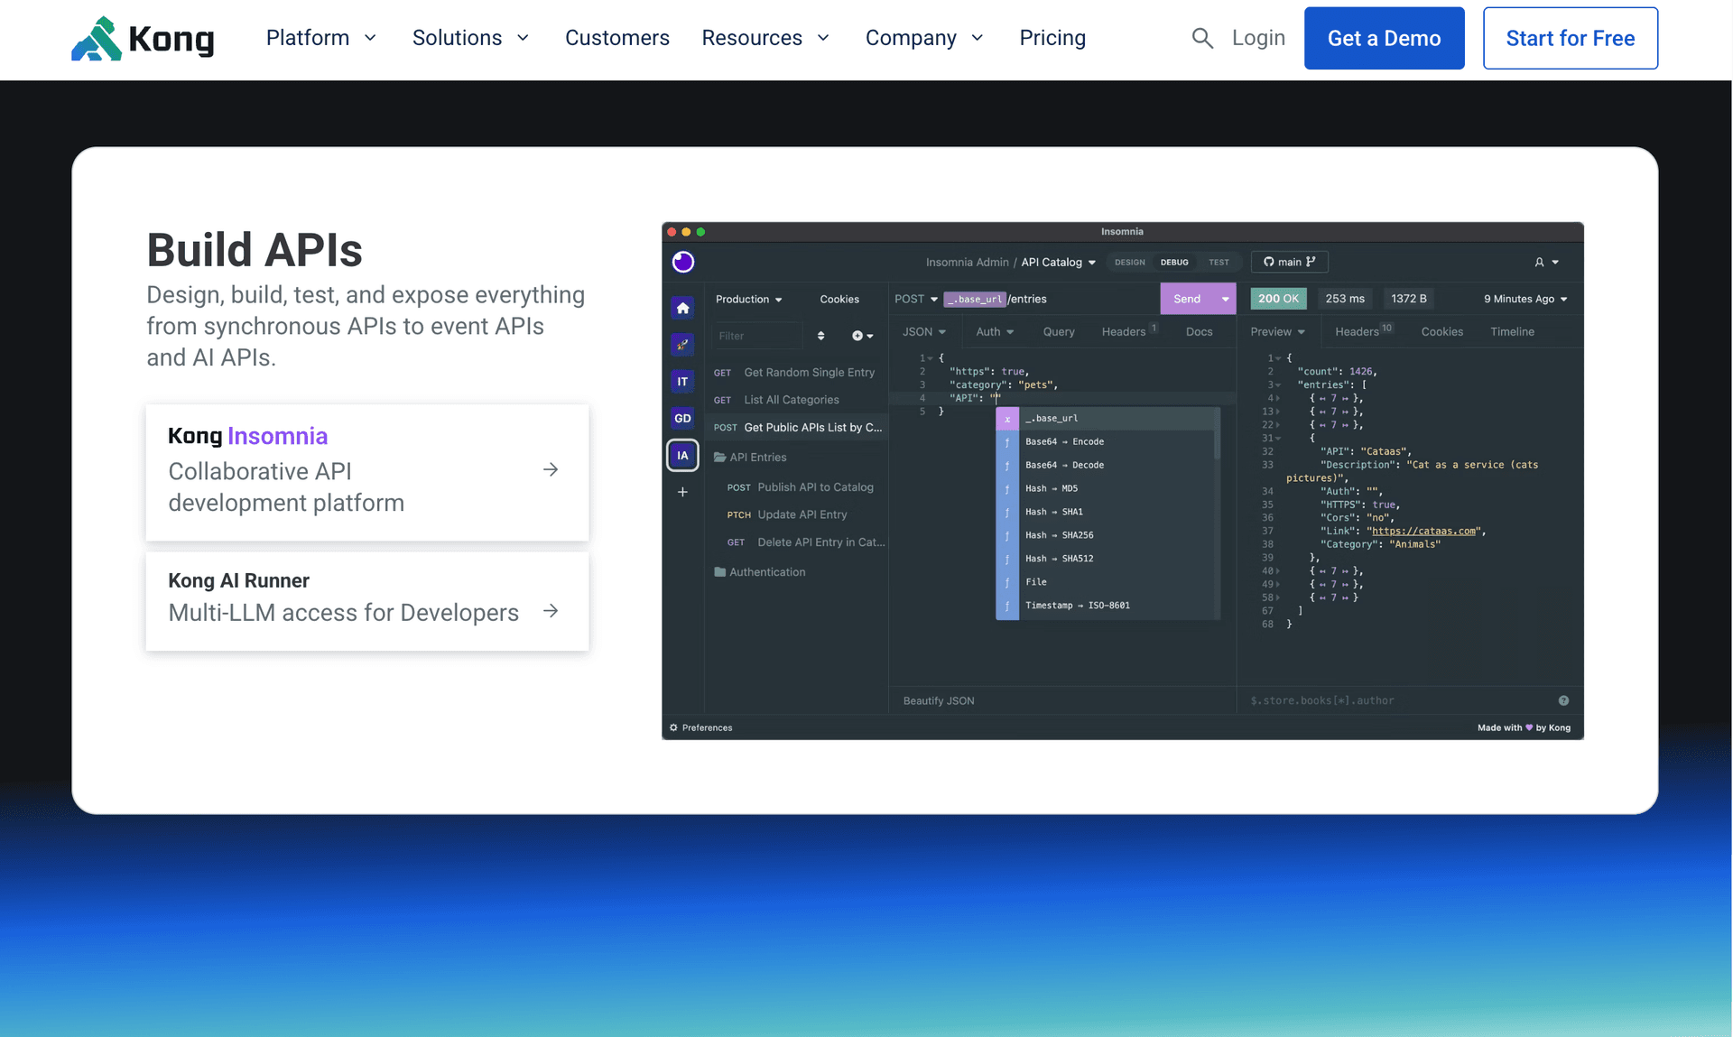Click the request Filter input

click(757, 336)
